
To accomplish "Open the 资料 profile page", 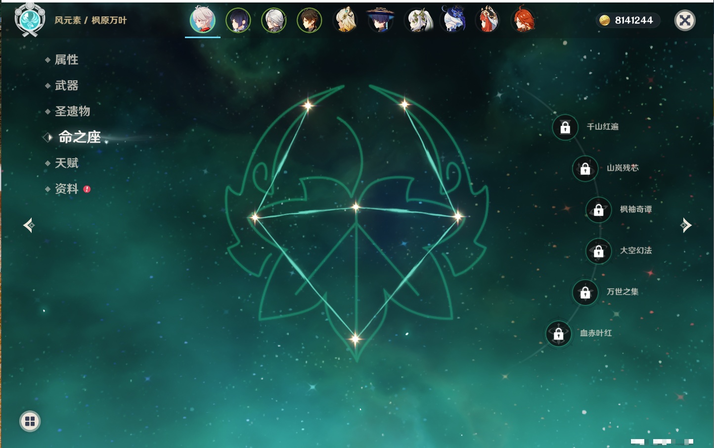I will coord(67,189).
